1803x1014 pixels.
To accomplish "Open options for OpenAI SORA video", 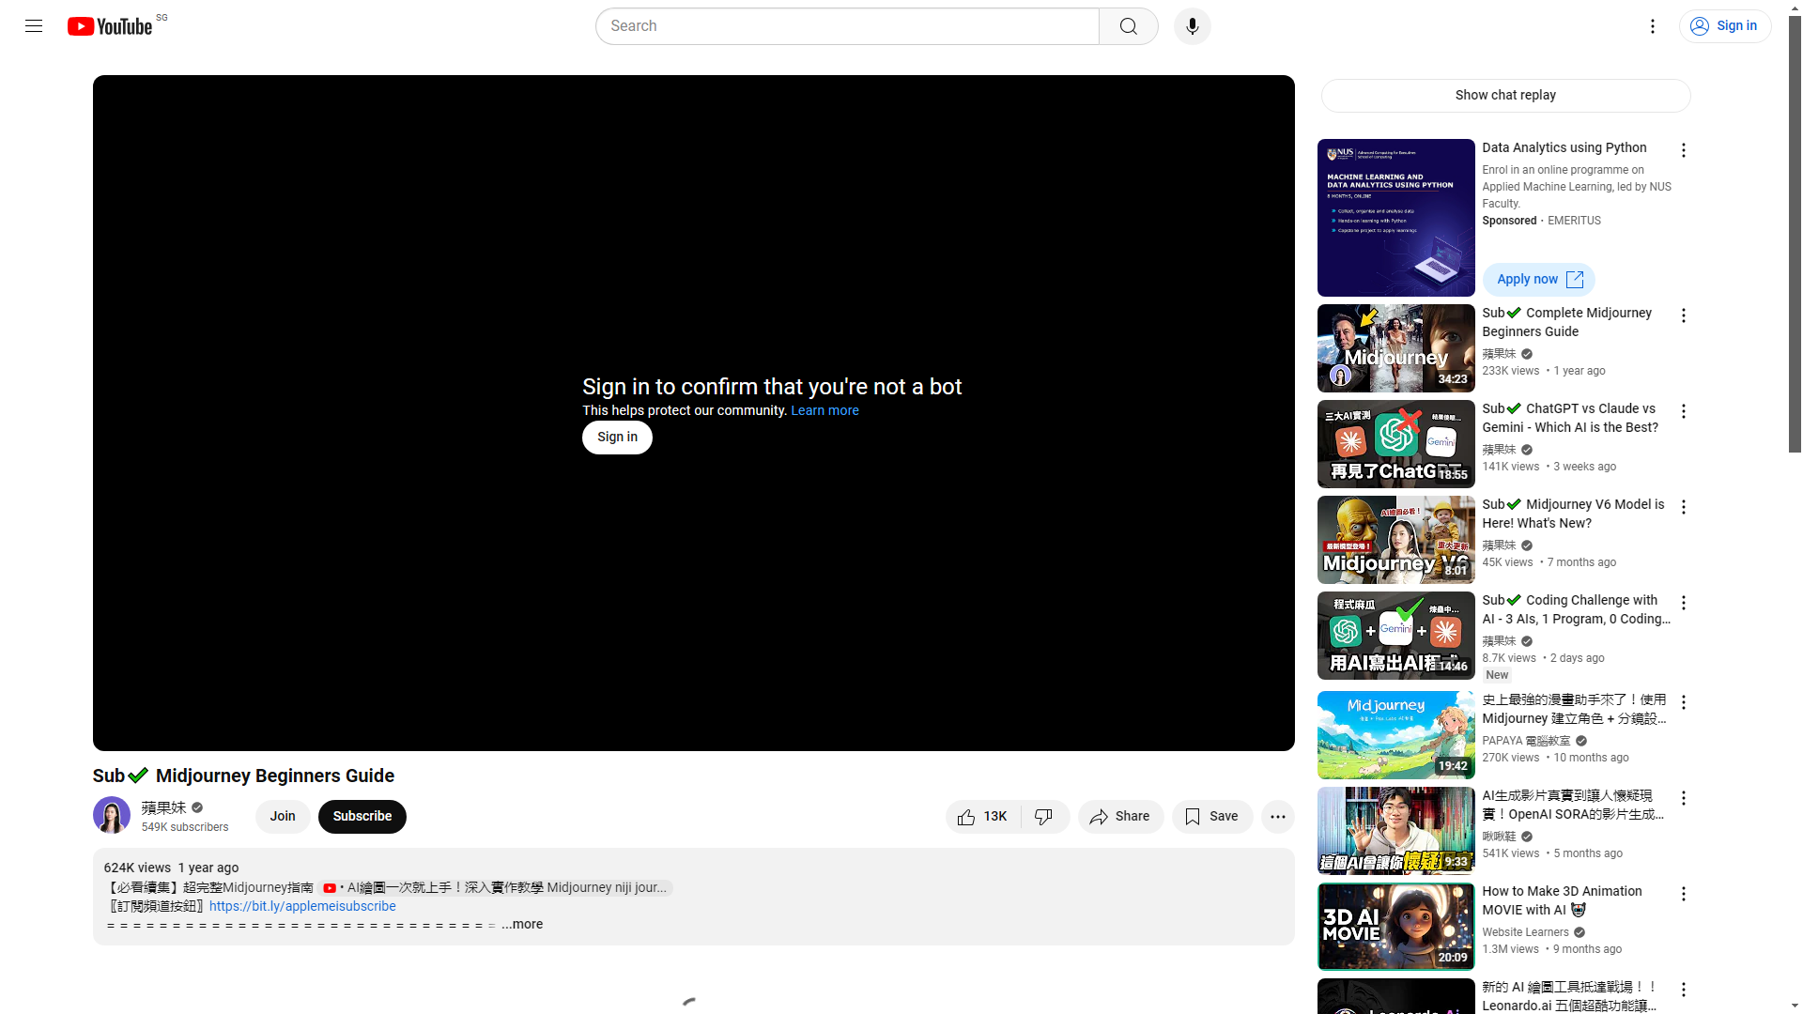I will pyautogui.click(x=1683, y=798).
